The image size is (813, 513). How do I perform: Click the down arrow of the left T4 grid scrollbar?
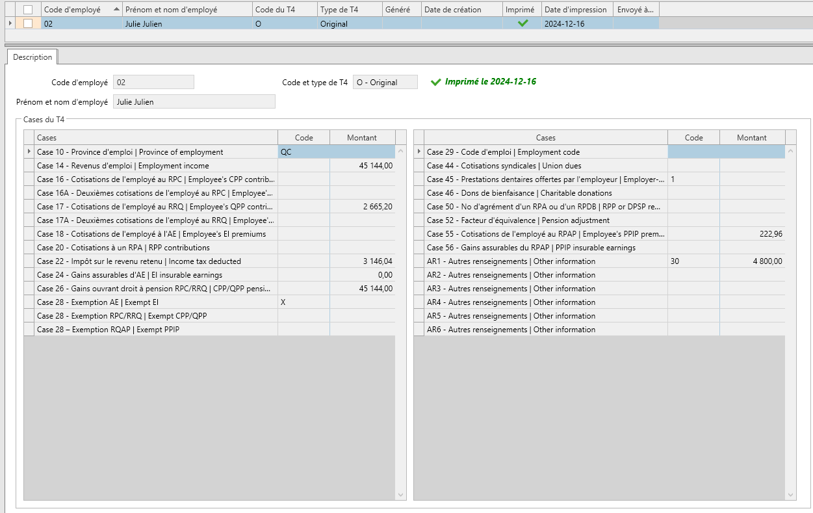coord(400,495)
